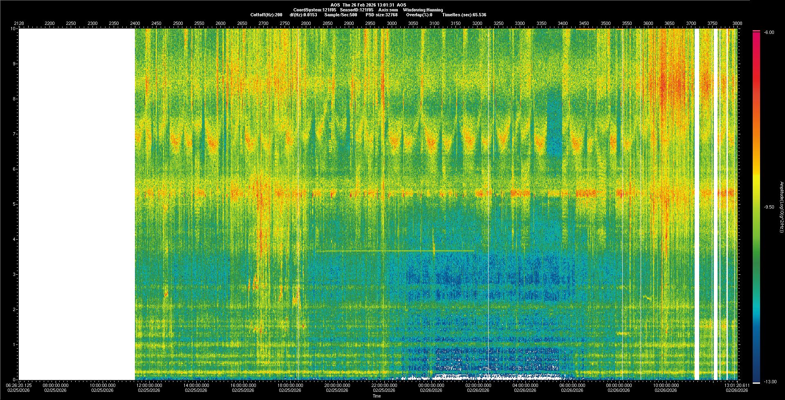This screenshot has width=785, height=400.
Task: Click the 00:00:00.000 02/26/2026 time label
Action: (x=431, y=387)
